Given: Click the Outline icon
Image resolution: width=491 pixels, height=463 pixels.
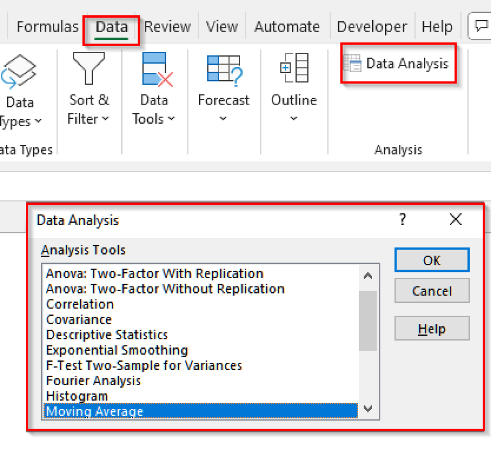Looking at the screenshot, I should pyautogui.click(x=293, y=70).
